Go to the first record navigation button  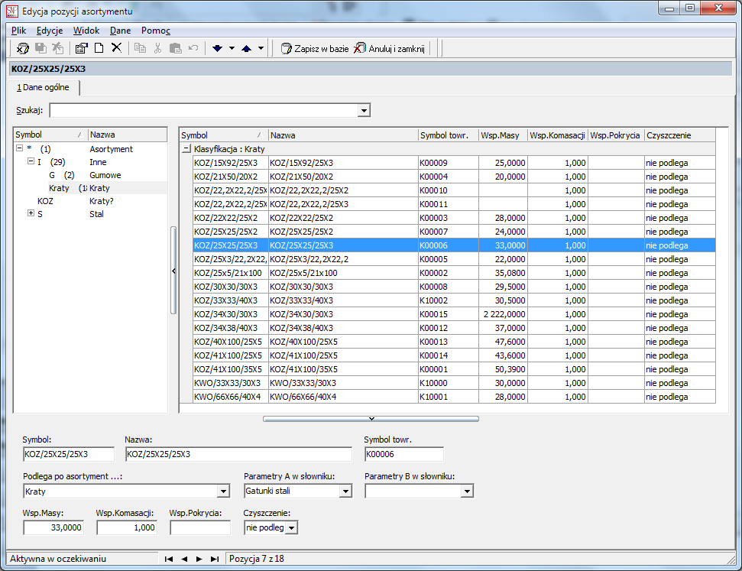click(x=168, y=560)
